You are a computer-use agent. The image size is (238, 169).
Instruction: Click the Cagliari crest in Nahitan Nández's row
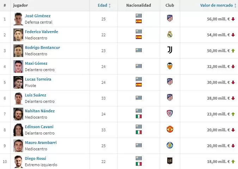click(170, 113)
